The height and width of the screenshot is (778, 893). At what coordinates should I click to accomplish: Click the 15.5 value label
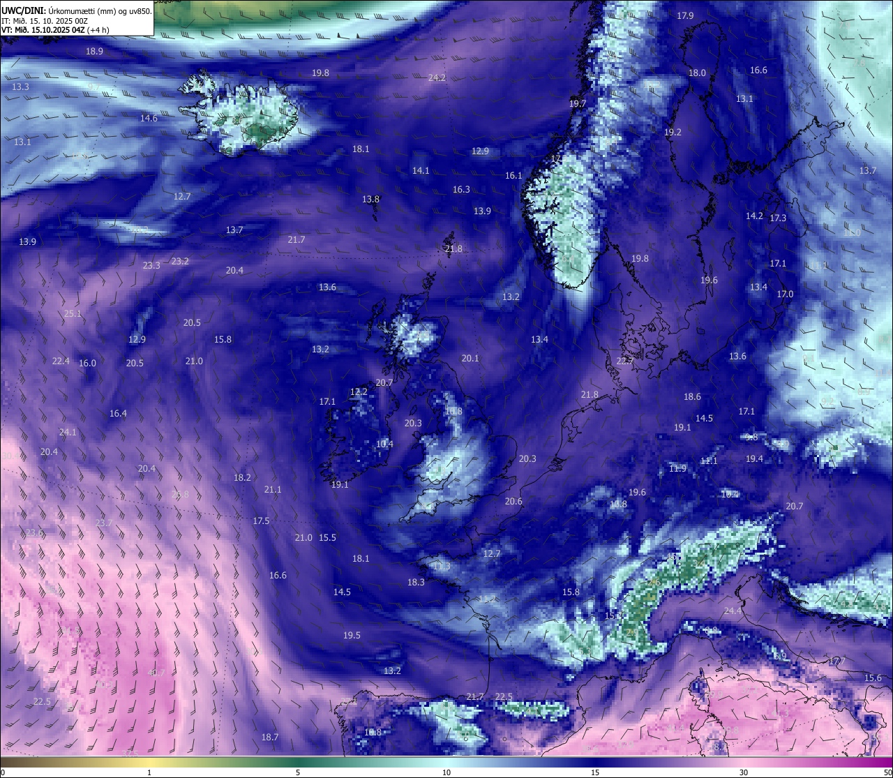[x=327, y=537]
